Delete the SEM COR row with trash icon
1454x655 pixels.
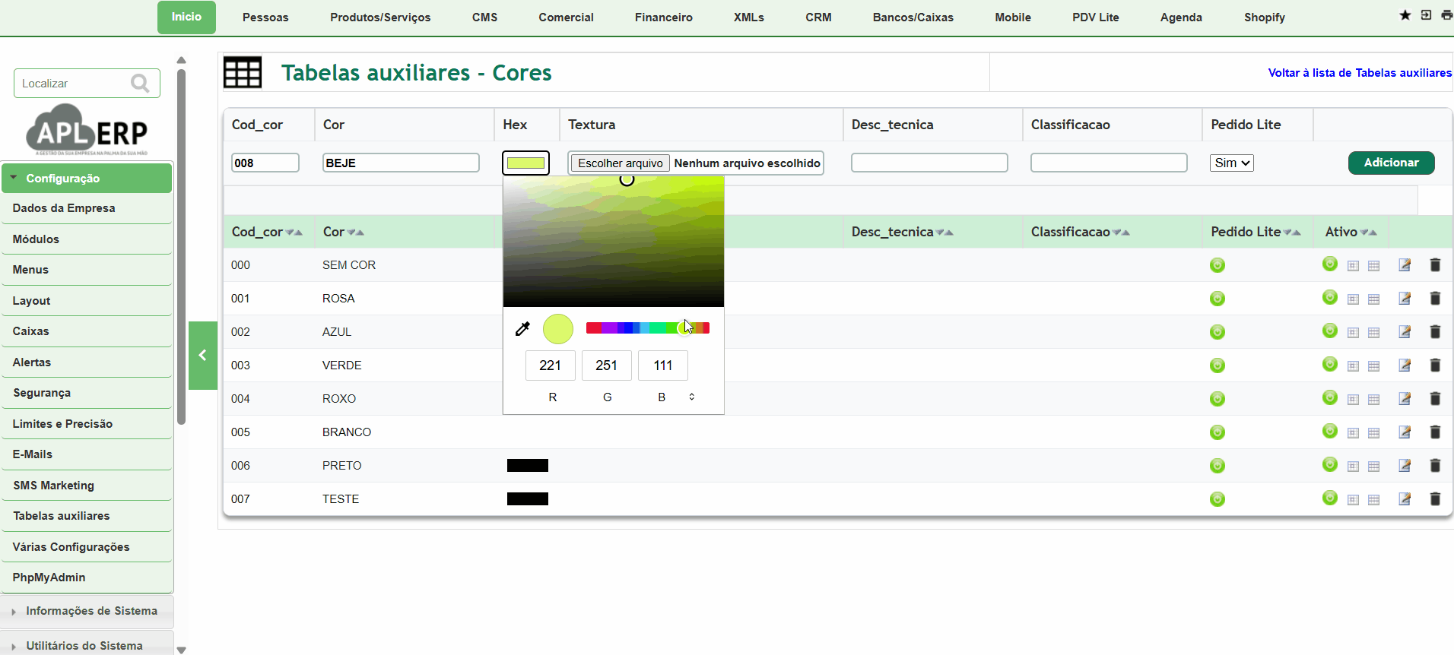1435,265
